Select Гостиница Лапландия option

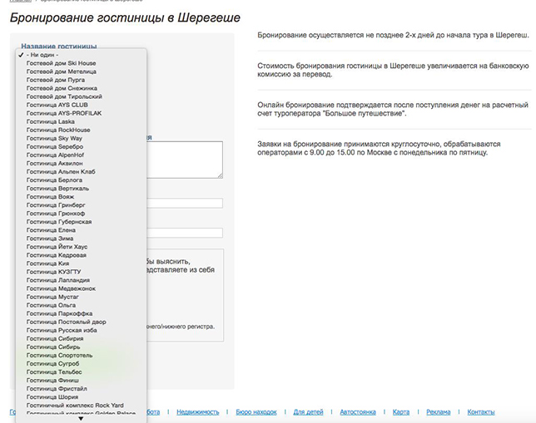point(81,281)
